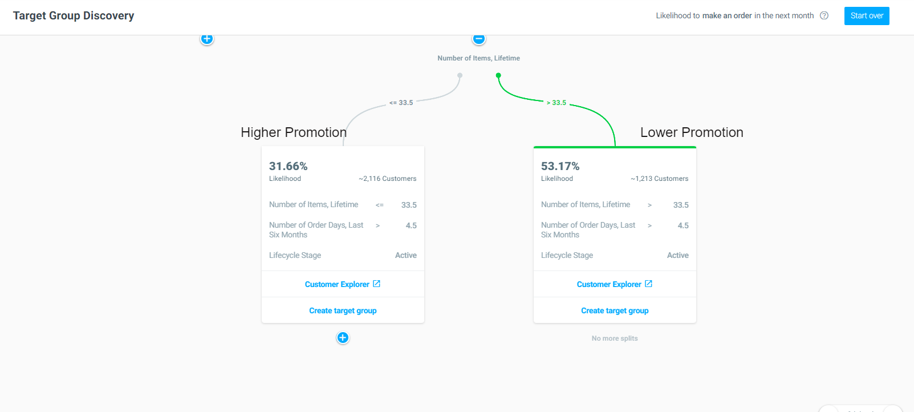Click the help question mark icon

click(x=824, y=15)
